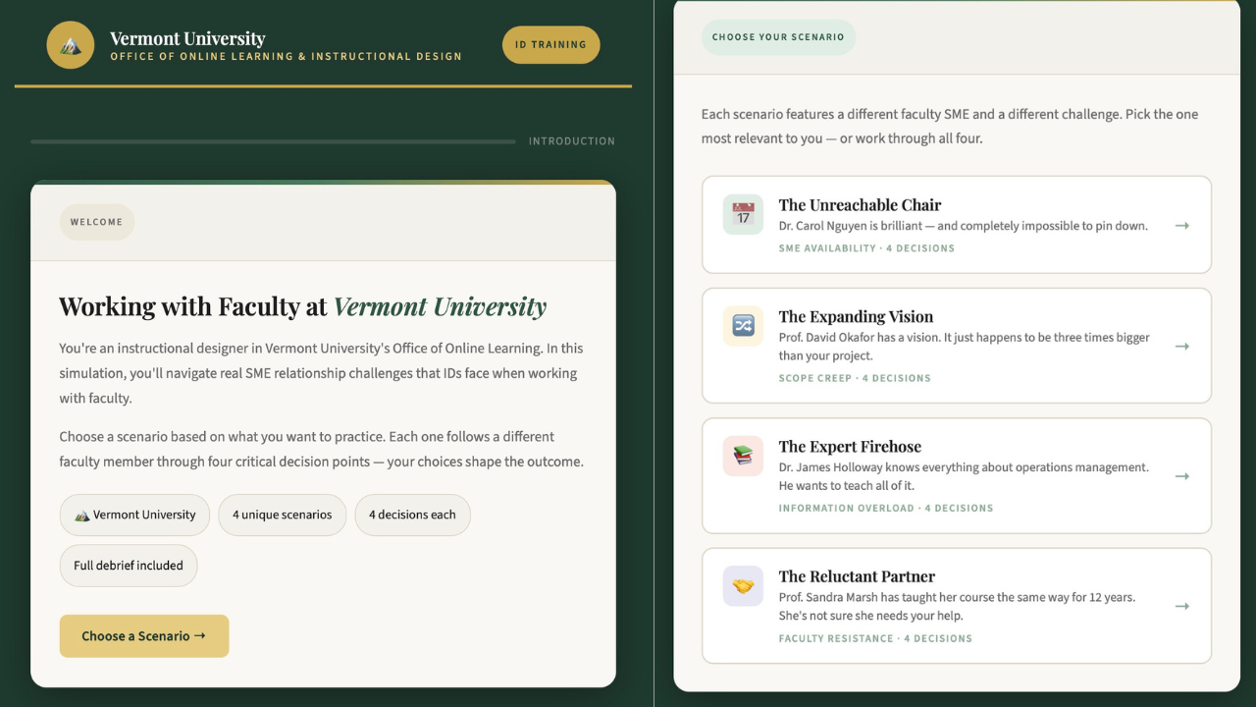
Task: Click 'Office of Online Learning & Instructional Design' subtitle
Action: pyautogui.click(x=286, y=57)
